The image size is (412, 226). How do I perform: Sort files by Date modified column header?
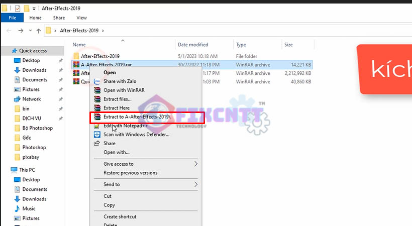(193, 45)
